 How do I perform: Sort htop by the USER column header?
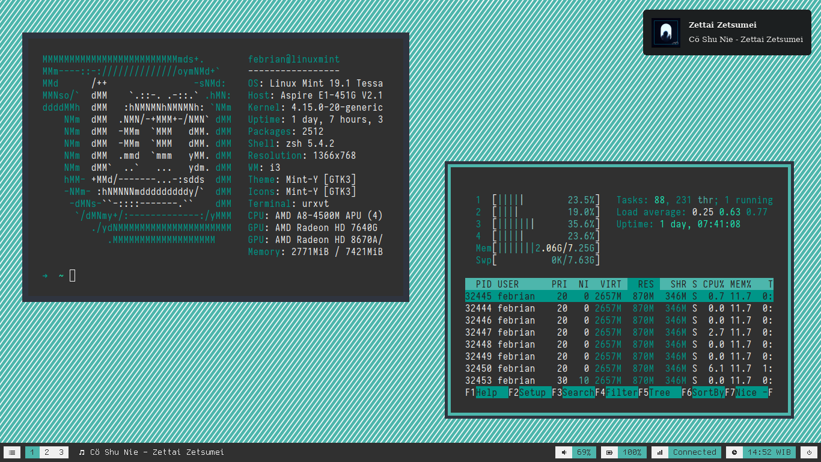508,284
